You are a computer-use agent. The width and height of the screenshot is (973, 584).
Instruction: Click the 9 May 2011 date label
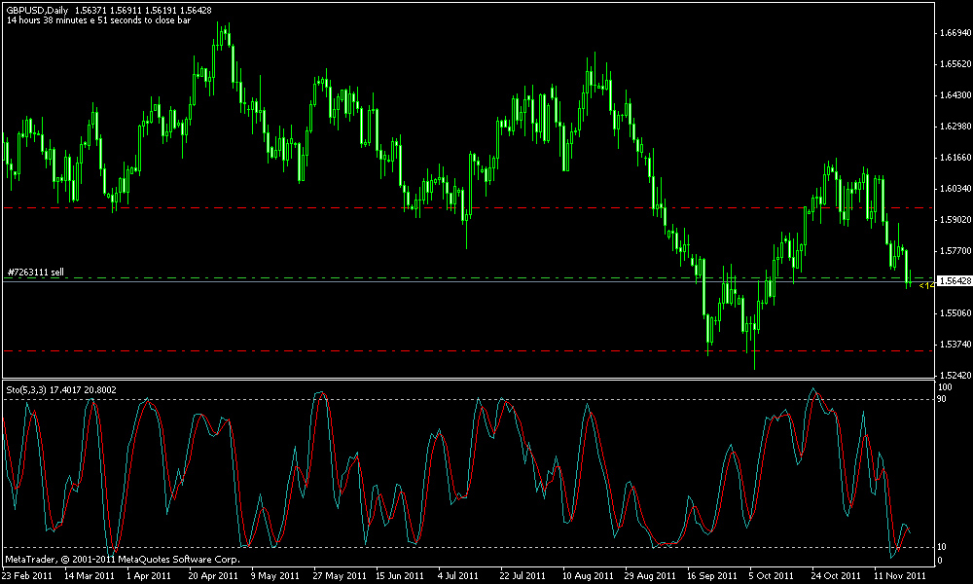[275, 575]
